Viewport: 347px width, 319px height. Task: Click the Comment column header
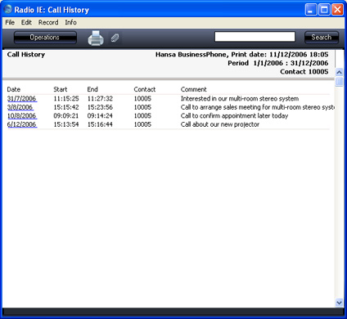click(x=194, y=89)
